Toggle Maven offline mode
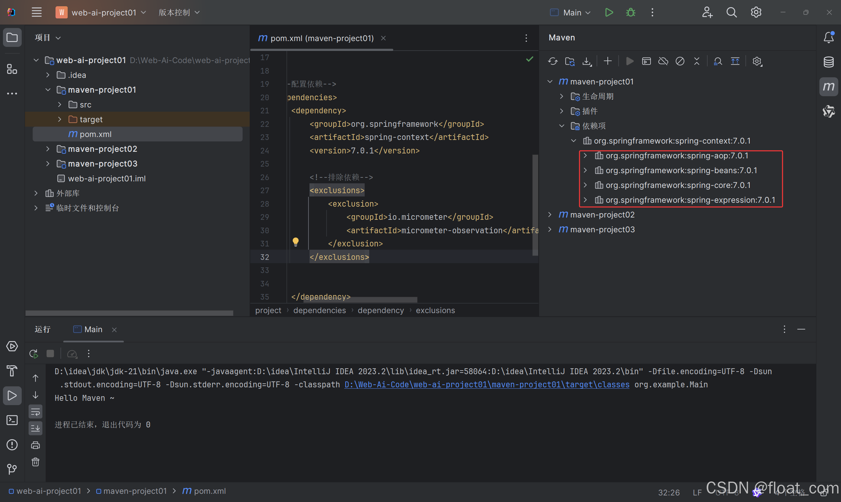841x502 pixels. pos(663,61)
